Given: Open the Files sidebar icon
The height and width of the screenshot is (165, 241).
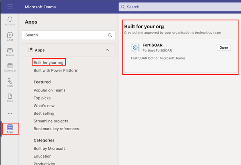Looking at the screenshot, I should tap(10, 97).
